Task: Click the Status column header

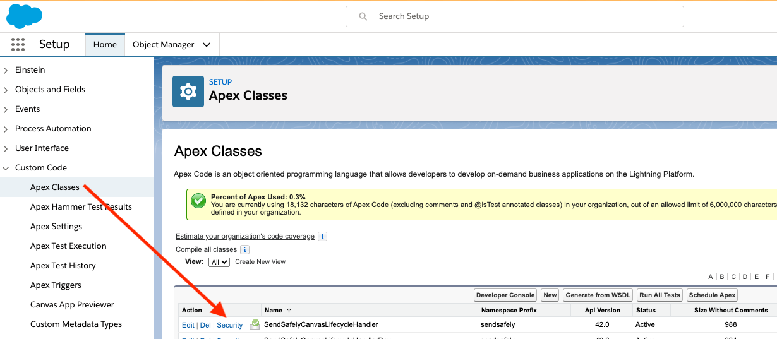Action: pyautogui.click(x=646, y=310)
